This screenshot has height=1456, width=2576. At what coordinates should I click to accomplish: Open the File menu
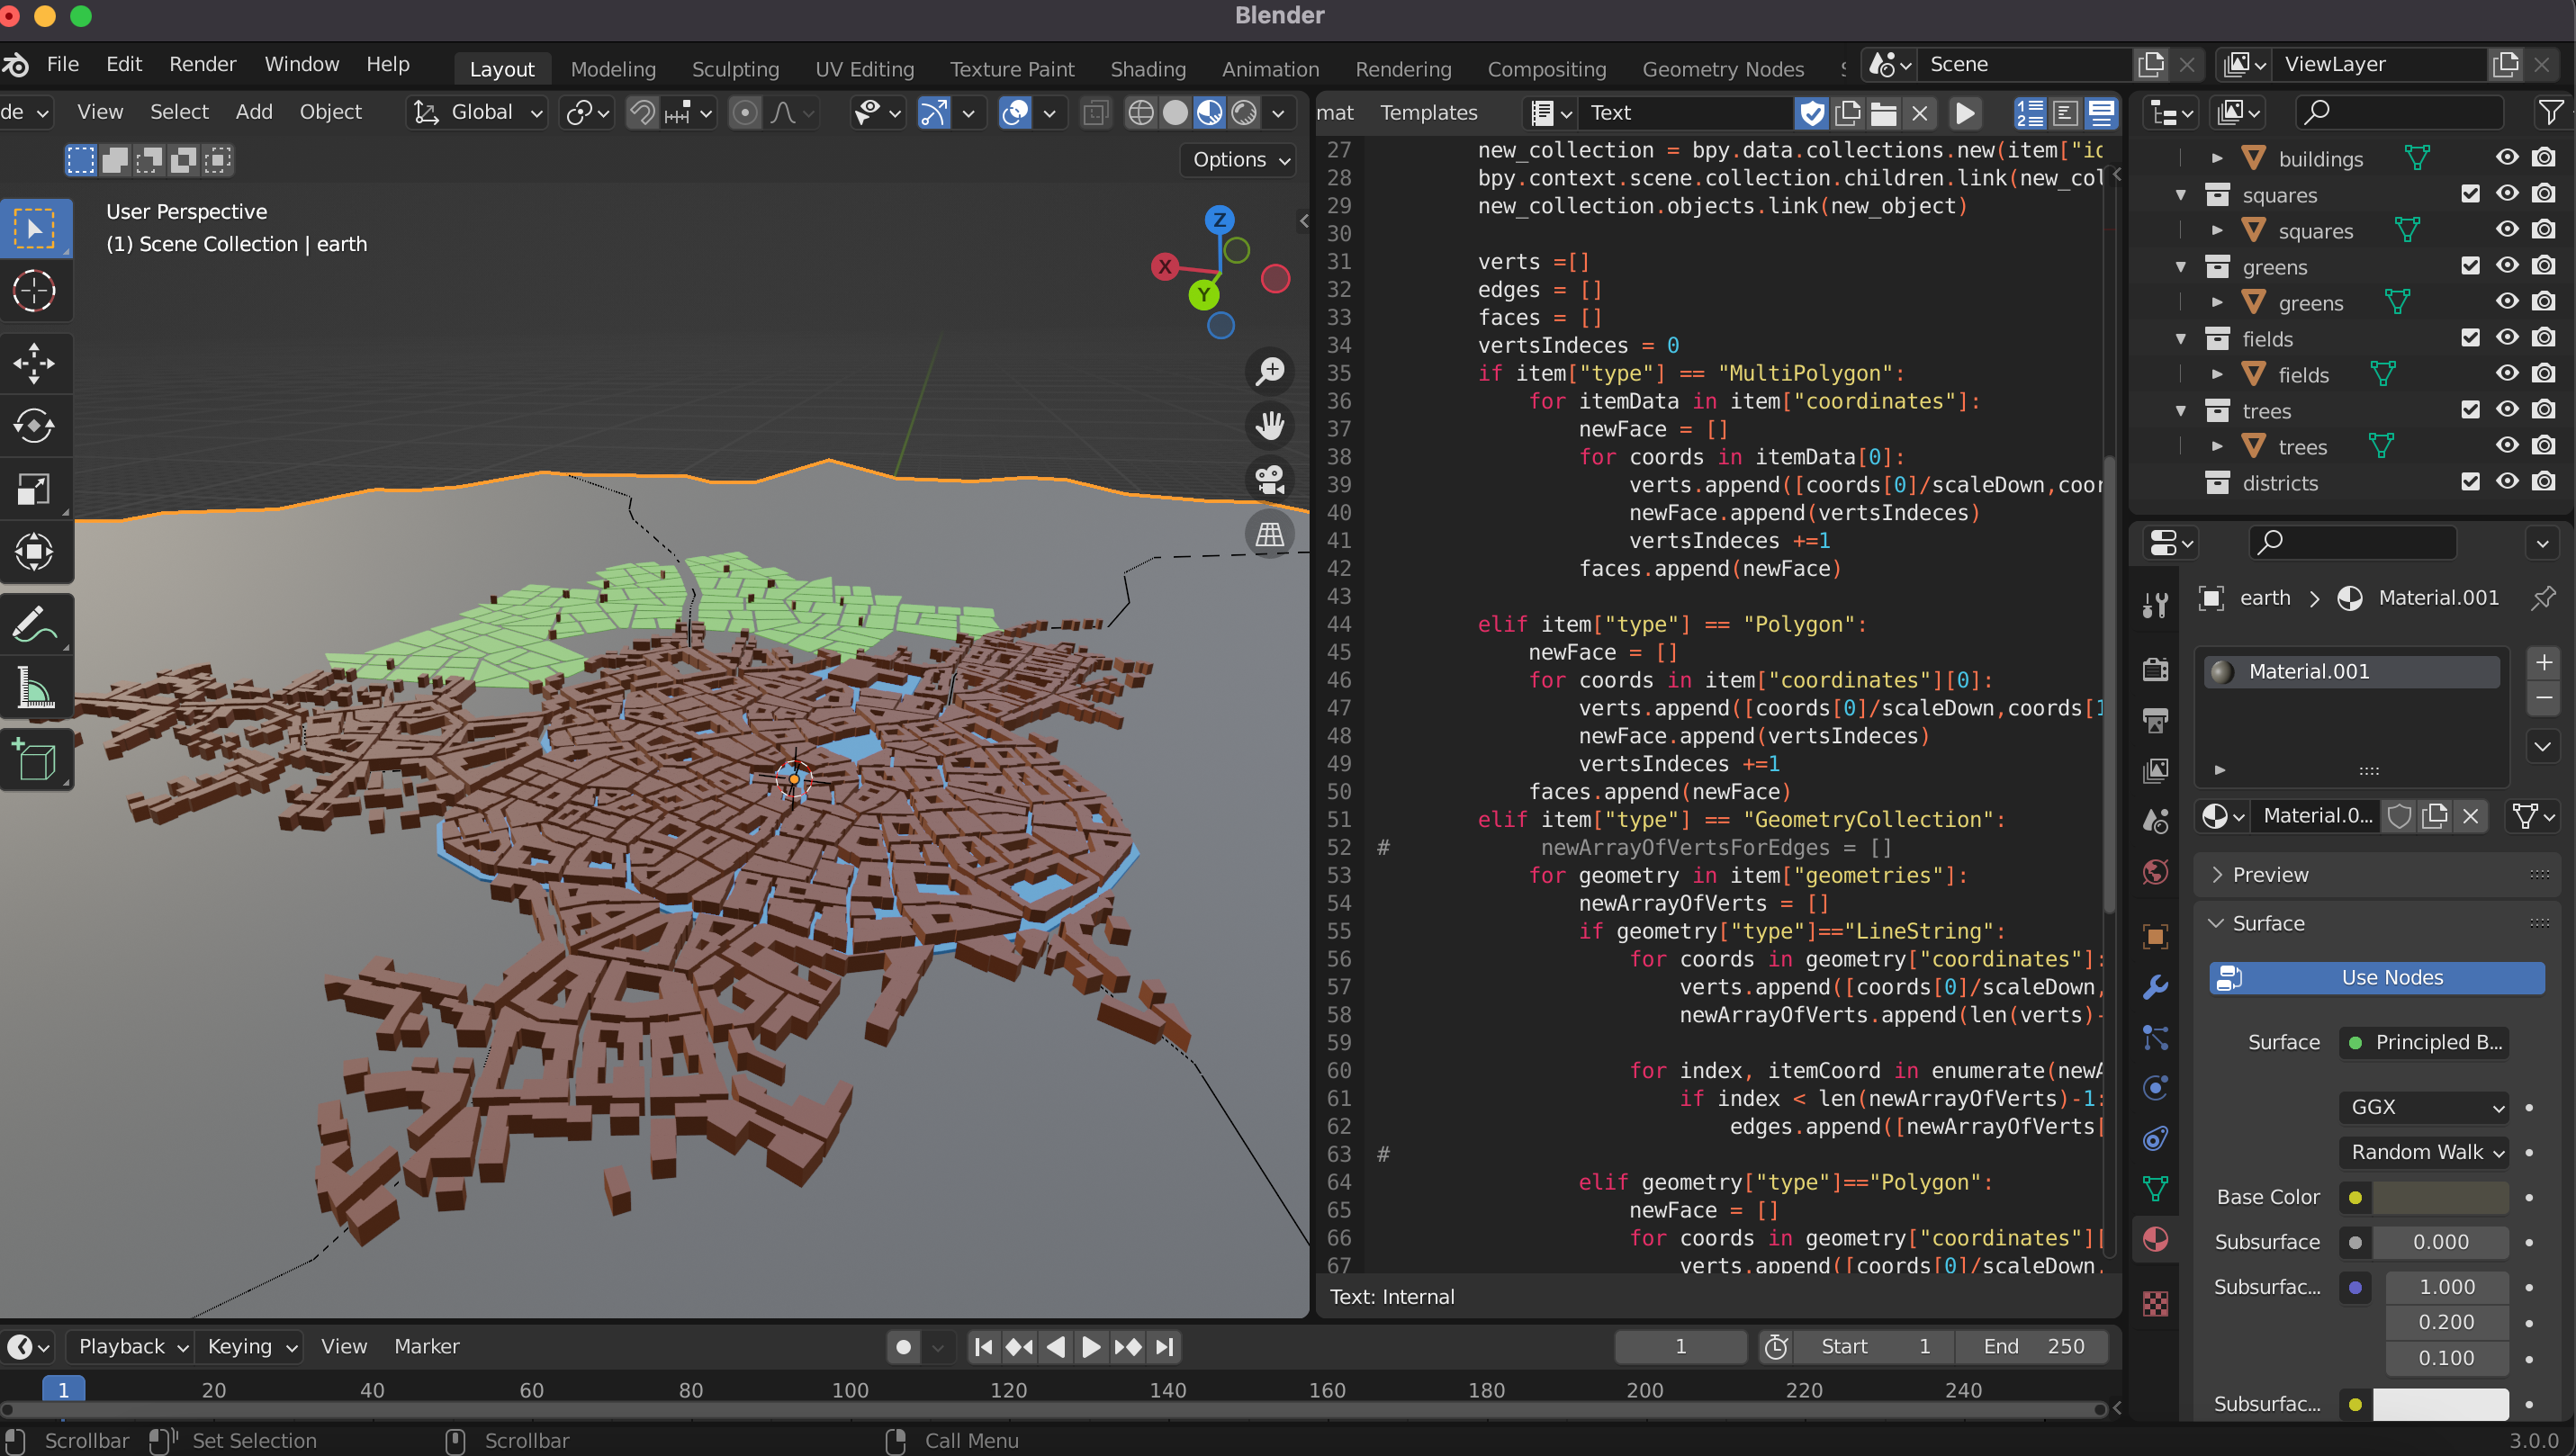62,64
